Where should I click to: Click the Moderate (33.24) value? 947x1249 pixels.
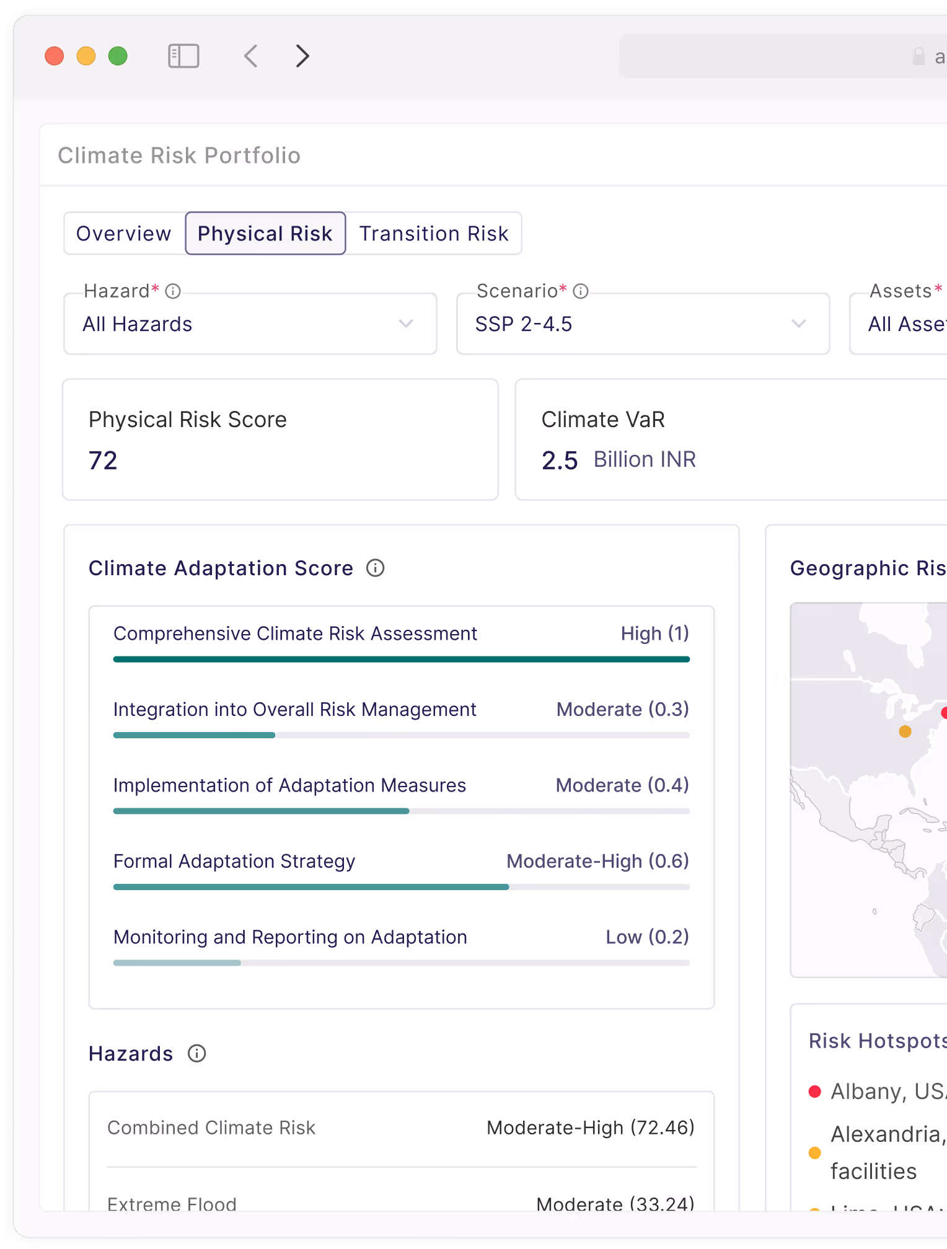615,1204
